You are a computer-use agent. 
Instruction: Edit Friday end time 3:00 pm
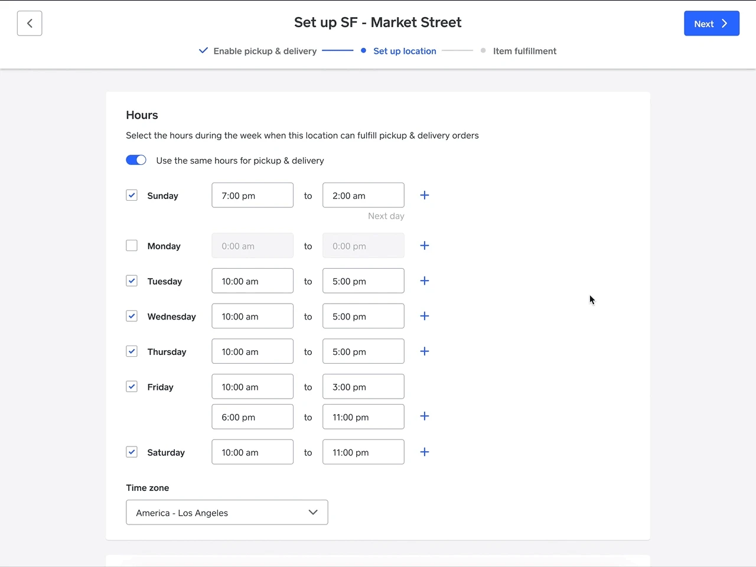tap(363, 387)
